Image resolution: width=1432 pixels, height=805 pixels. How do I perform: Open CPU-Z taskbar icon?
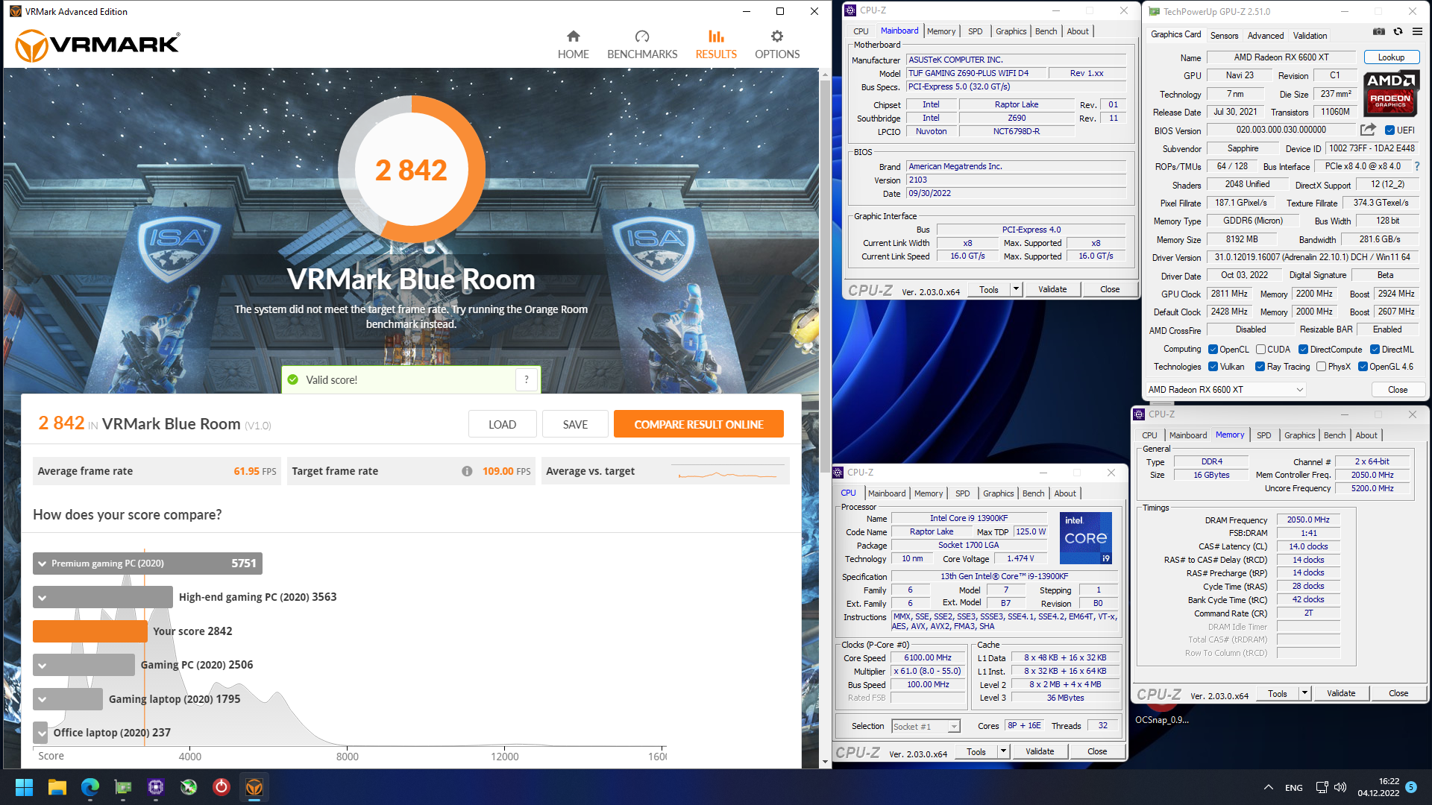156,787
